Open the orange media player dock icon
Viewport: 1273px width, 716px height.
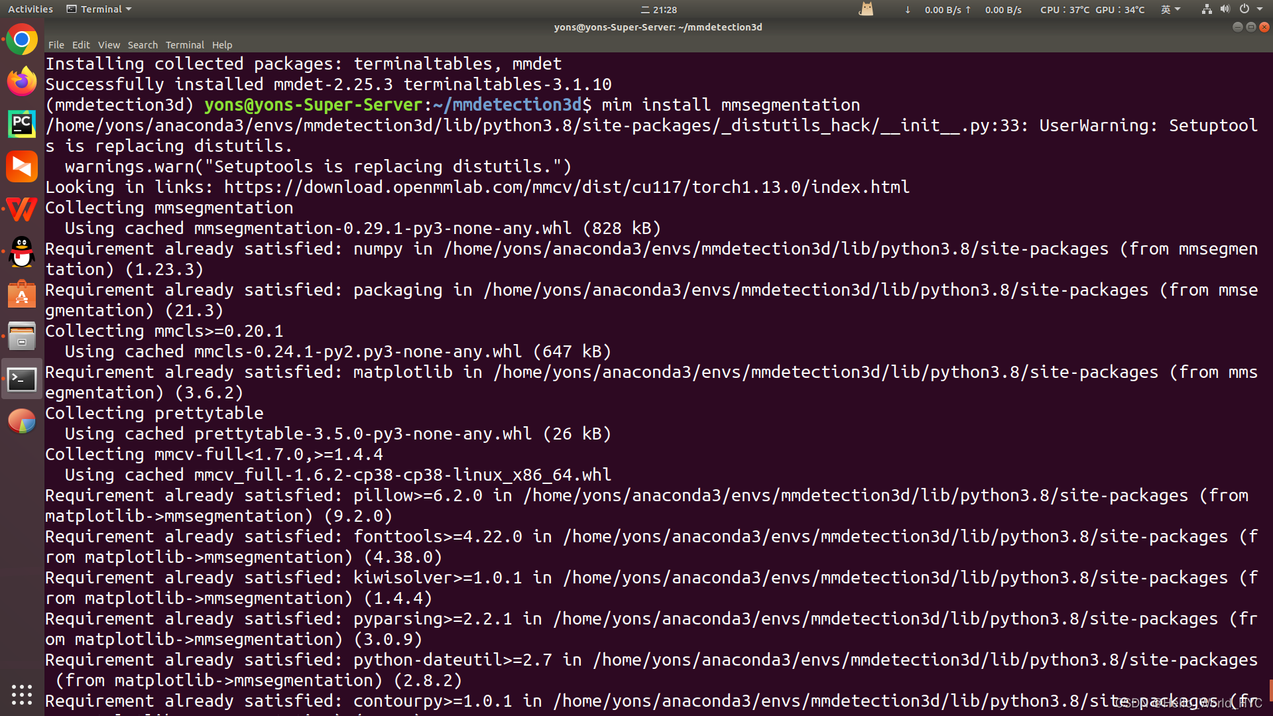(x=22, y=166)
